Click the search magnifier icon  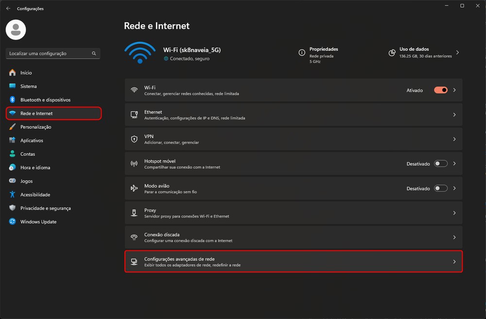(94, 53)
